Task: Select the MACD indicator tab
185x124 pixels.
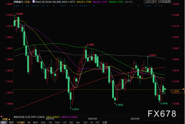Action: coord(36,123)
